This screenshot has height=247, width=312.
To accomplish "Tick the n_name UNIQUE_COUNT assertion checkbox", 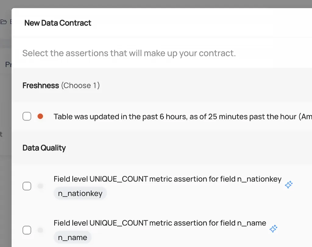I will coord(27,230).
